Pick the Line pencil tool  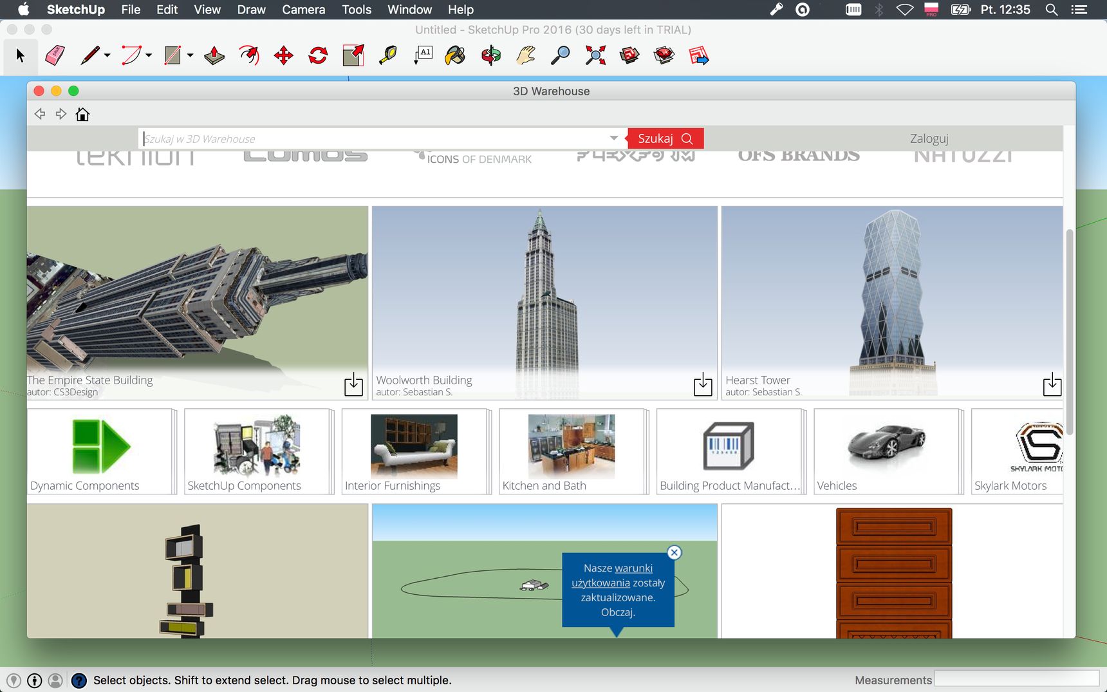pos(89,55)
